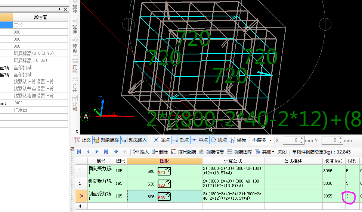Expand the vertical toolbar overflow chevron
Viewport: 362px width, 212px height.
tap(77, 131)
